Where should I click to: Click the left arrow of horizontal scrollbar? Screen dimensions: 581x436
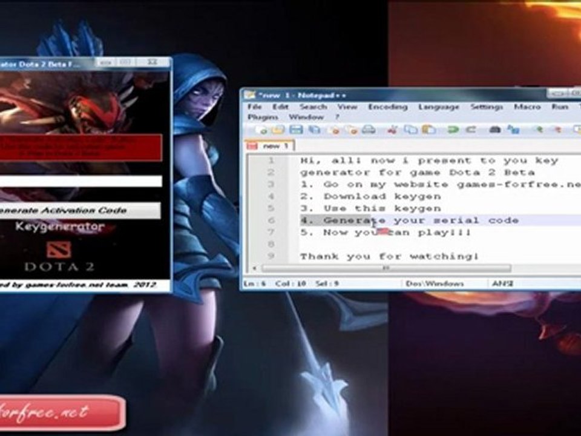click(254, 268)
